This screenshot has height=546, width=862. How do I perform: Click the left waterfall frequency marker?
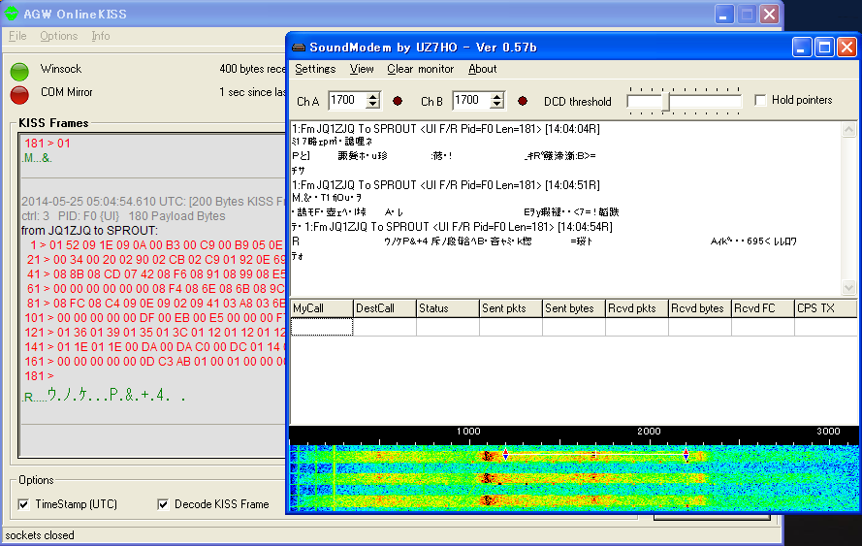505,455
